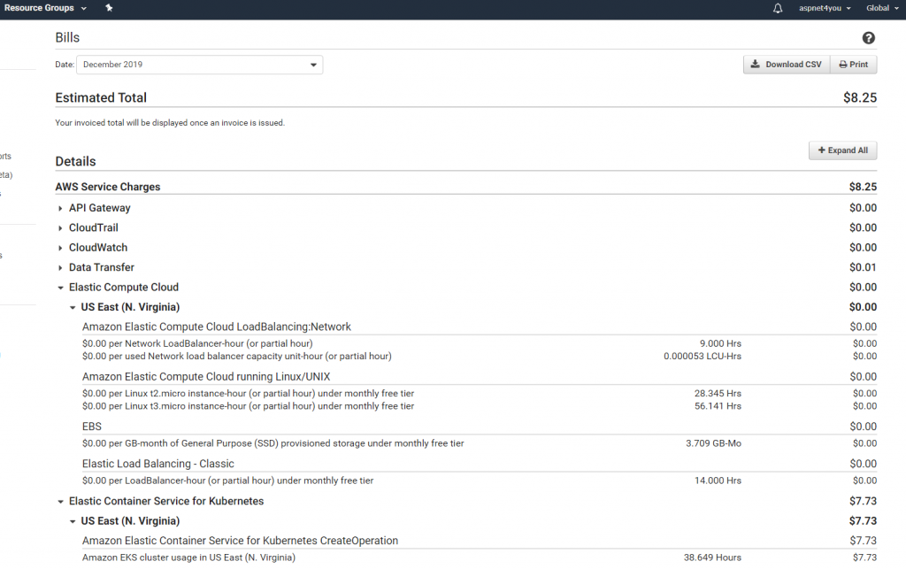The width and height of the screenshot is (906, 569).
Task: Select the Estimated Total heading
Action: [x=101, y=97]
